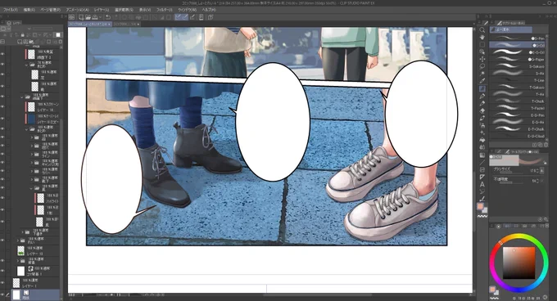Screen dimensions: 557x301
Task: Toggle visibility of レイヤー 13
Action: pos(2,250)
